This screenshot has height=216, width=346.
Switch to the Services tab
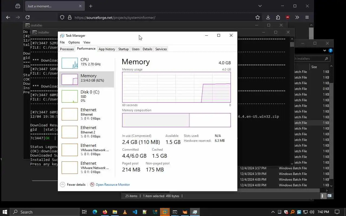pos(161,49)
